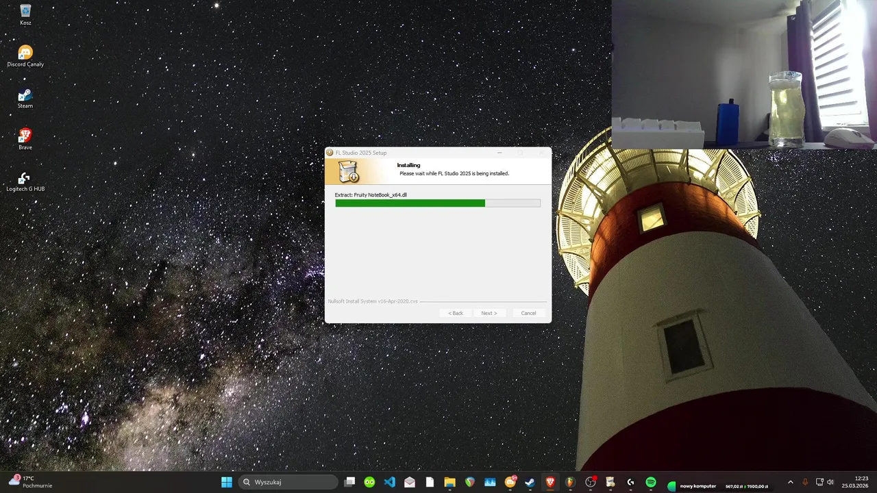Launch Steam from the desktop shortcut

(x=25, y=98)
